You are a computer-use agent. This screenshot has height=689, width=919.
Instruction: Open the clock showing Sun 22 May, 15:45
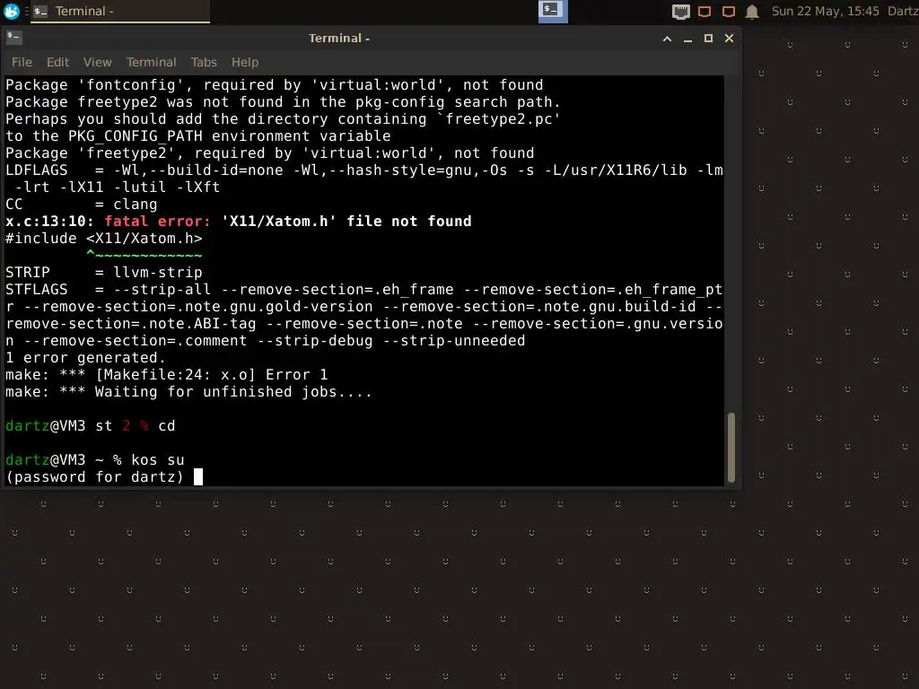click(x=826, y=11)
